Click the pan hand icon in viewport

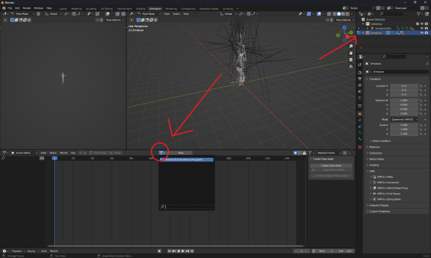point(351,52)
